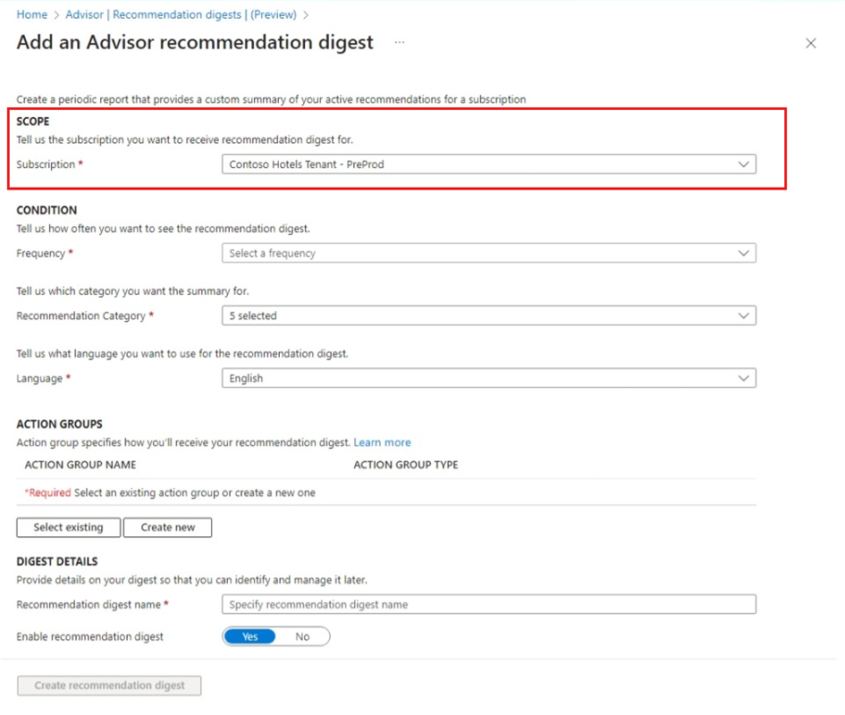Click the Language dropdown chevron arrow

[743, 378]
